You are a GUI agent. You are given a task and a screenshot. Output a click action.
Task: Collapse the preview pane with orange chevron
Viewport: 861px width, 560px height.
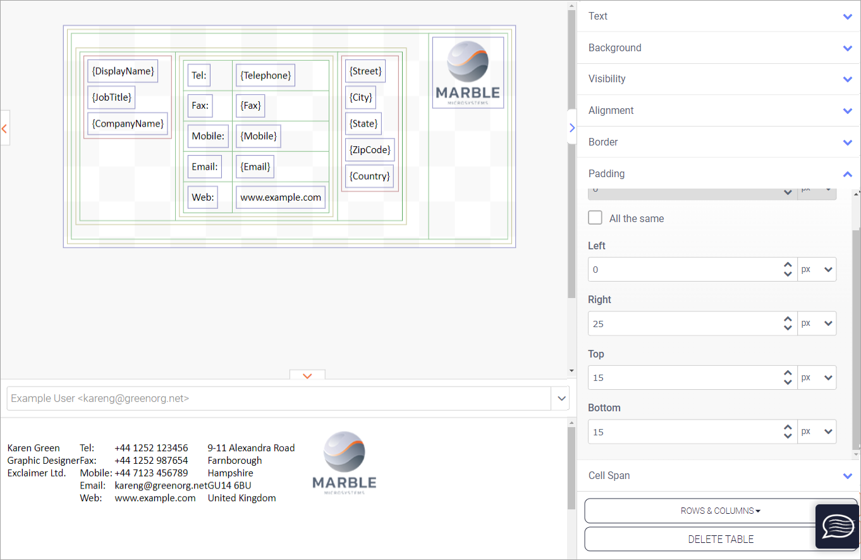(307, 376)
